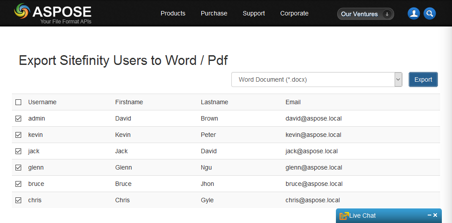Uncheck the bruce user checkbox
This screenshot has height=223, width=452.
19,184
